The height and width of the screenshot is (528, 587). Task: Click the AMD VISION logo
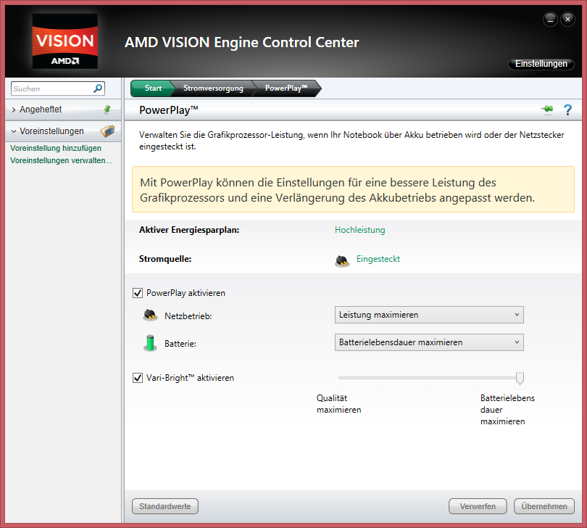[x=64, y=41]
